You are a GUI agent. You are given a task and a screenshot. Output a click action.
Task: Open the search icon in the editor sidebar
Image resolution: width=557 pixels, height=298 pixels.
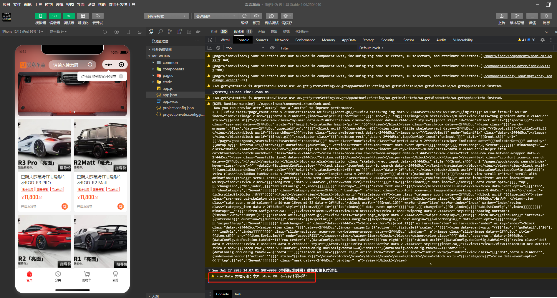pyautogui.click(x=160, y=32)
